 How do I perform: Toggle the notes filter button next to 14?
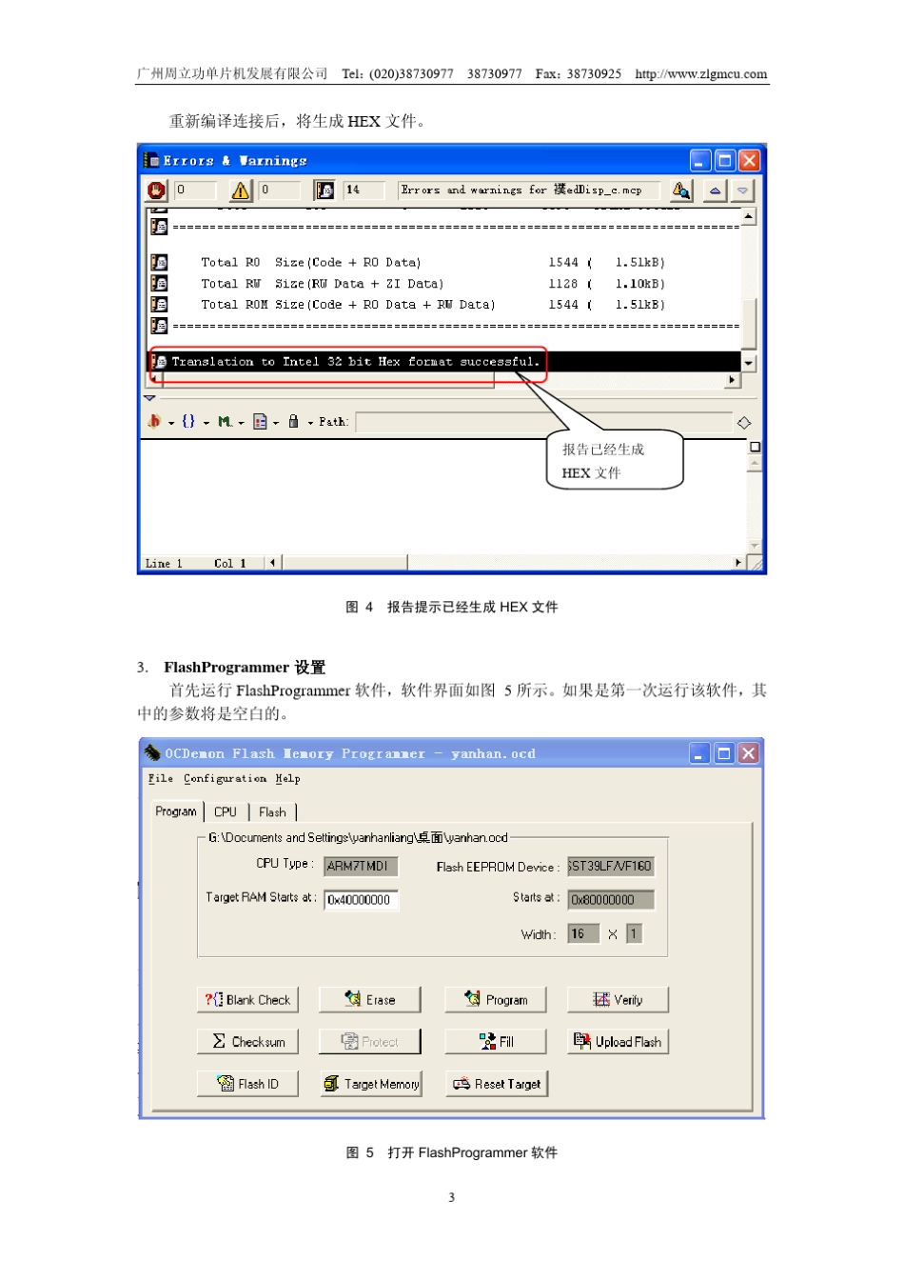(324, 190)
